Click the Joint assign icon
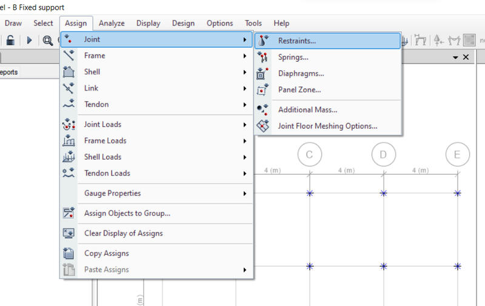Viewport: 485px width, 306px height. [x=69, y=39]
